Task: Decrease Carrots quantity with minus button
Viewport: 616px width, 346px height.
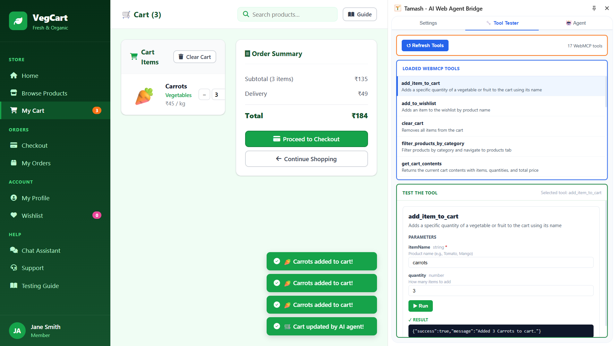Action: (204, 95)
